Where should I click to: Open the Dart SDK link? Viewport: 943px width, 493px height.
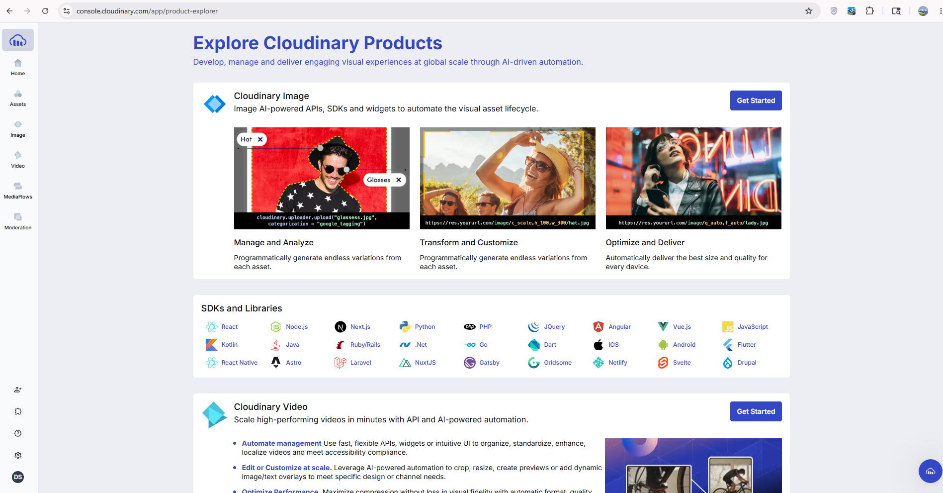click(x=550, y=345)
